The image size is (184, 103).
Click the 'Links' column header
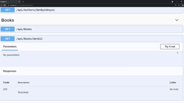click(173, 82)
